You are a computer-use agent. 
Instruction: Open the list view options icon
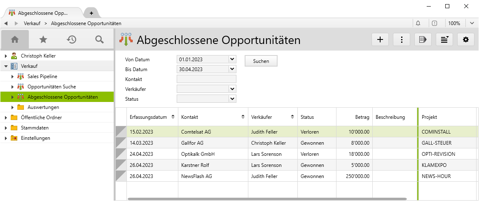point(444,39)
